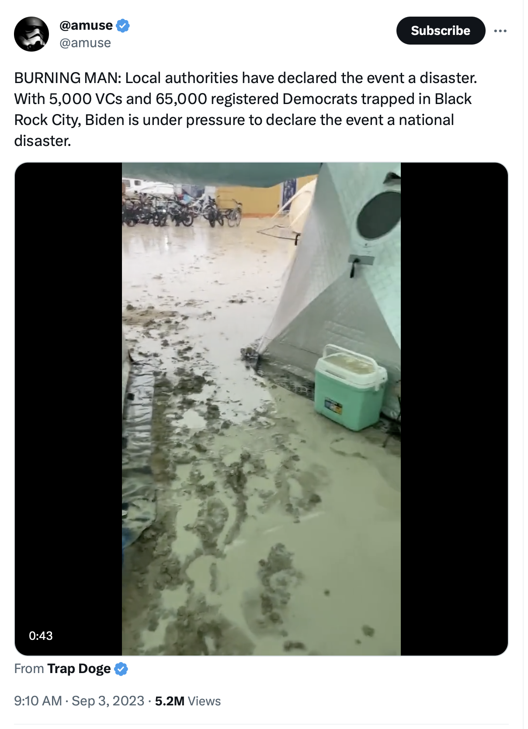The width and height of the screenshot is (528, 729).
Task: Play the muddy campsite video
Action: pyautogui.click(x=261, y=409)
